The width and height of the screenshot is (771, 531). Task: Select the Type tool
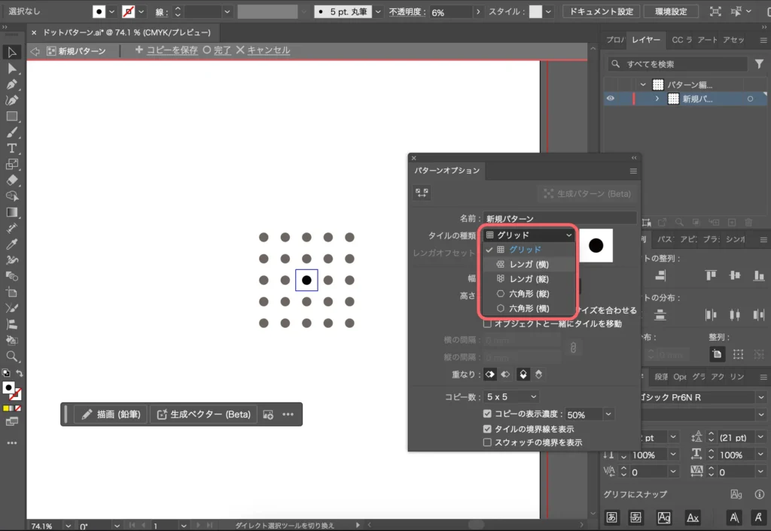point(12,148)
